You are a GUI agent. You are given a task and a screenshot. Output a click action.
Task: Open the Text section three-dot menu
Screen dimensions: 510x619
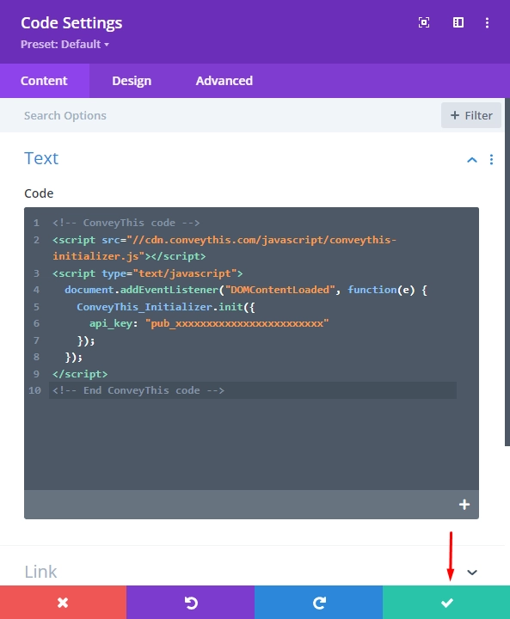click(491, 160)
